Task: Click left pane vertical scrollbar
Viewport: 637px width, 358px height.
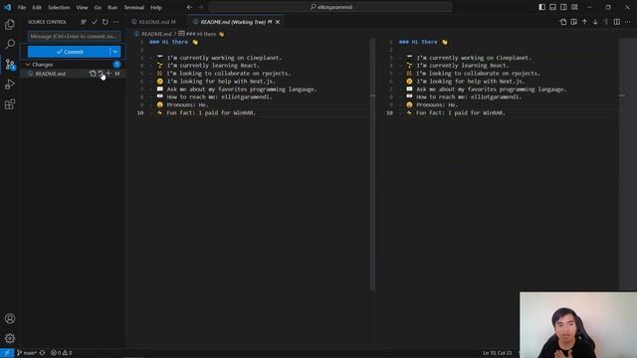Action: (x=372, y=164)
